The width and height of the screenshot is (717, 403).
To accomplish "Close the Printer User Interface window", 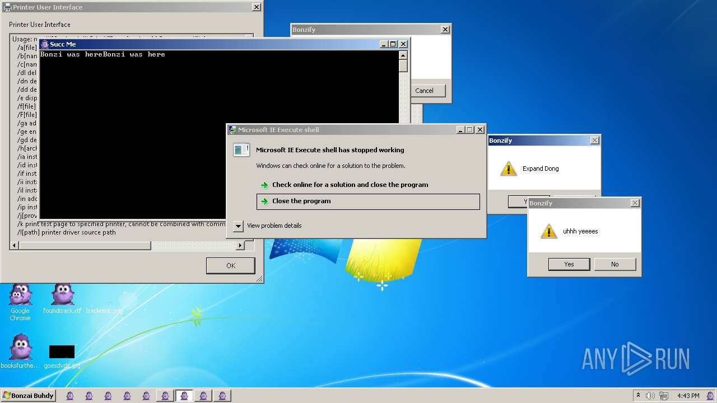I will (x=256, y=7).
